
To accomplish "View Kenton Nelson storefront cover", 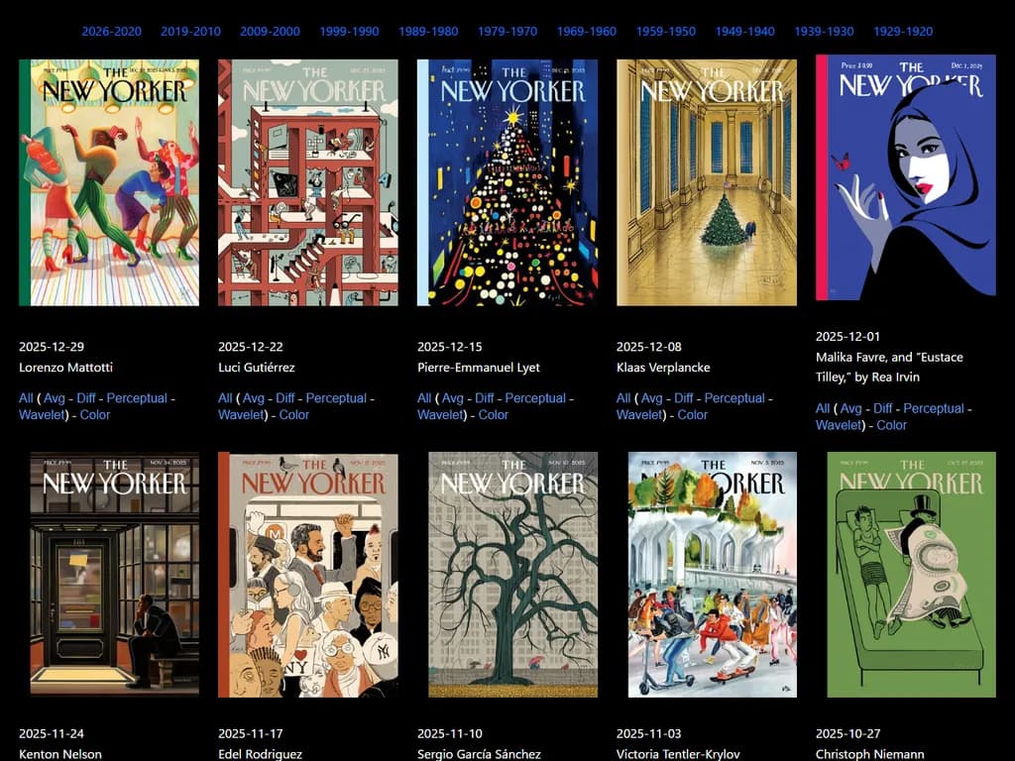I will pyautogui.click(x=115, y=573).
